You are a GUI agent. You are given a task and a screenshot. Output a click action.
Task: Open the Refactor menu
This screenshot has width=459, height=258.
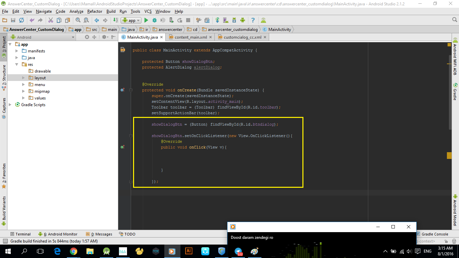94,11
